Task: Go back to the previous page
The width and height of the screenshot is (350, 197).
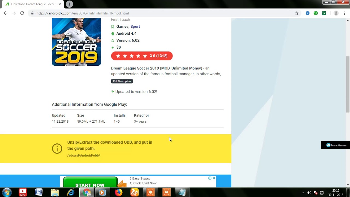Action: 6,13
